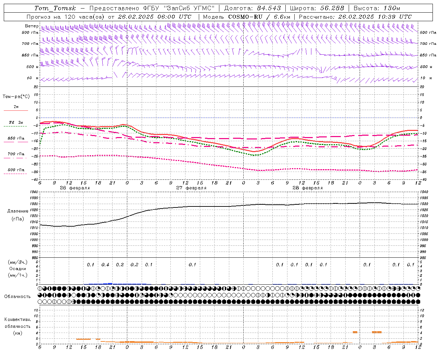This screenshot has width=438, height=350.
Task: Click the 27 февраля date label
Action: 191,188
